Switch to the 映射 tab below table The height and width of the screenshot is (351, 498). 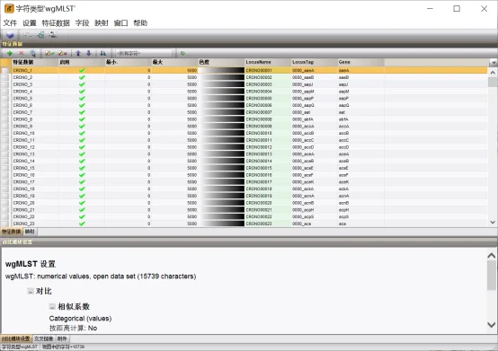30,232
